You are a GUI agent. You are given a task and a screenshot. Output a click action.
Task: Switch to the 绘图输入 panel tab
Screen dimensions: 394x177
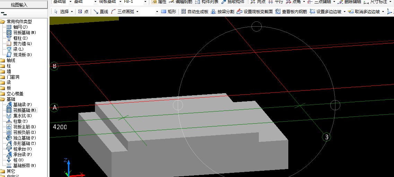[19, 5]
